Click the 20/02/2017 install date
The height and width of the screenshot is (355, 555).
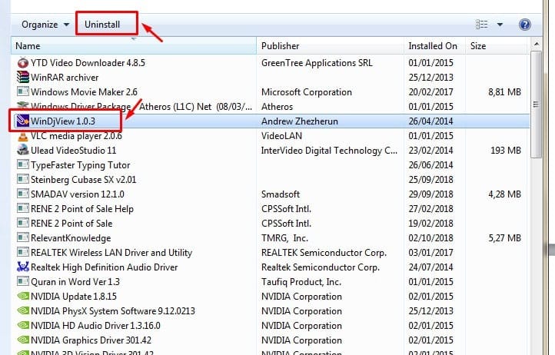pyautogui.click(x=430, y=92)
